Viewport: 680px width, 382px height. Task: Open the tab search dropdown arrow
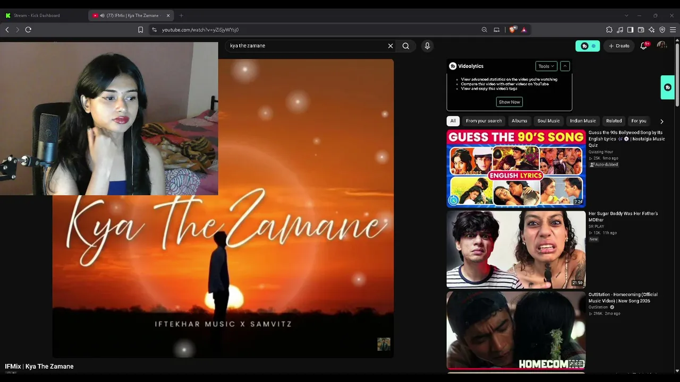point(626,15)
